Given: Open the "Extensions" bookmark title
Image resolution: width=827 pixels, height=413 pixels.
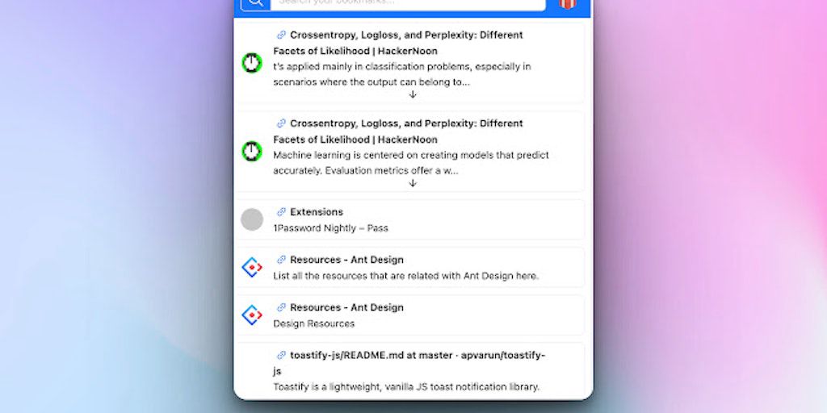Looking at the screenshot, I should tap(317, 212).
